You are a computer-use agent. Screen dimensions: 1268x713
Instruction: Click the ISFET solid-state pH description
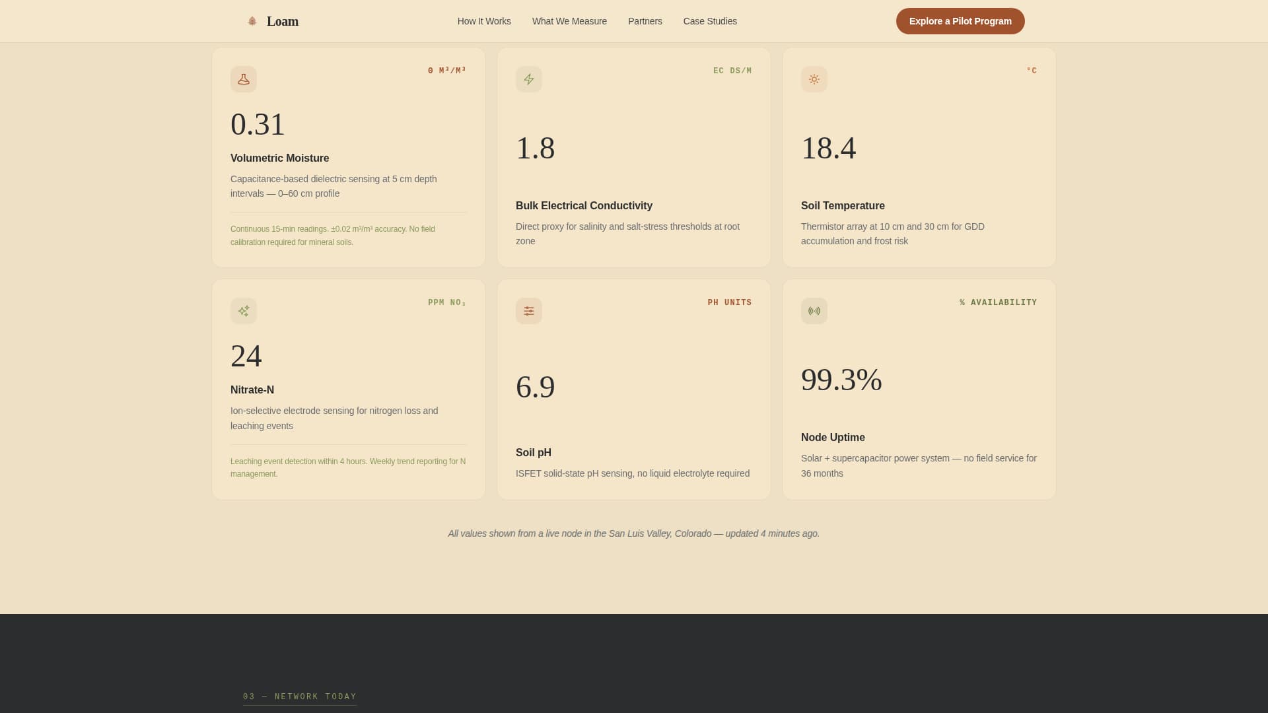pyautogui.click(x=633, y=473)
